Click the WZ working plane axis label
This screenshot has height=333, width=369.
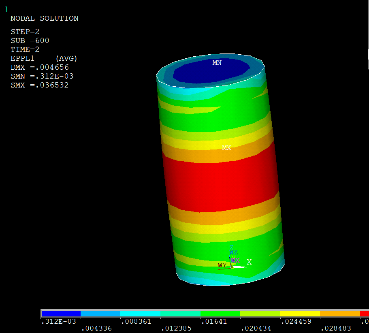coord(233,252)
